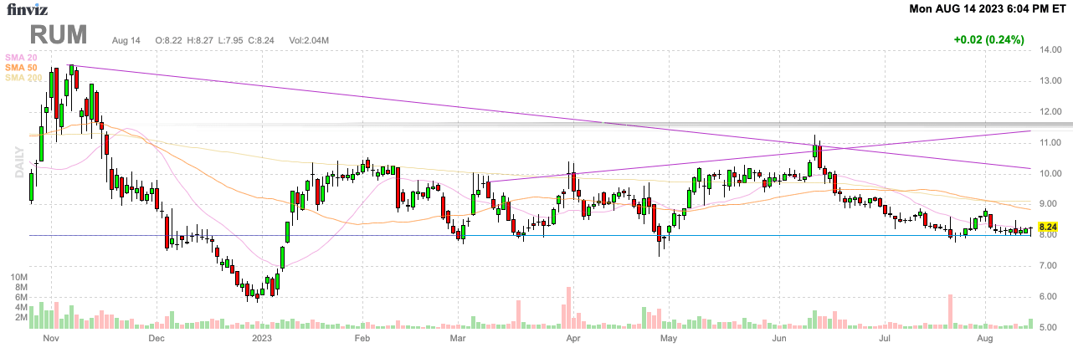Click the finviz logo
Image resolution: width=1073 pixels, height=353 pixels.
(27, 9)
